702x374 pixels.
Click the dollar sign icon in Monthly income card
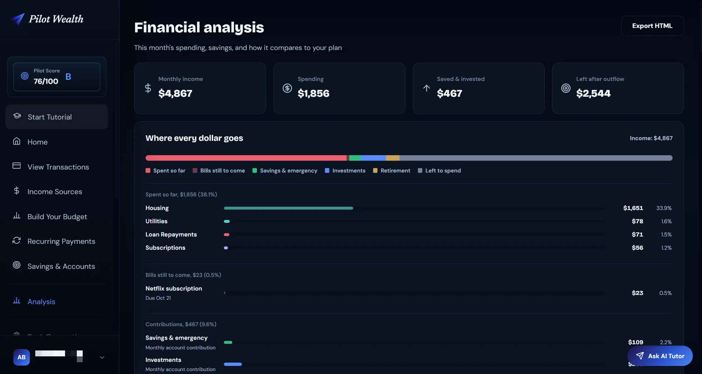click(148, 88)
